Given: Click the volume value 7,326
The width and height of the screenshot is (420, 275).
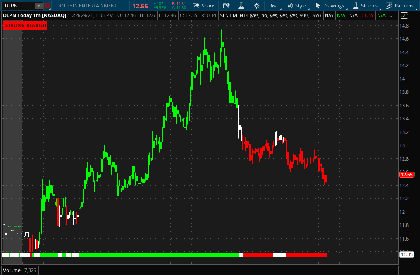Looking at the screenshot, I should pos(30,270).
